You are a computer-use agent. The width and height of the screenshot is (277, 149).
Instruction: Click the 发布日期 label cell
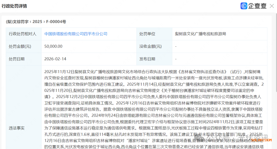point(147,59)
